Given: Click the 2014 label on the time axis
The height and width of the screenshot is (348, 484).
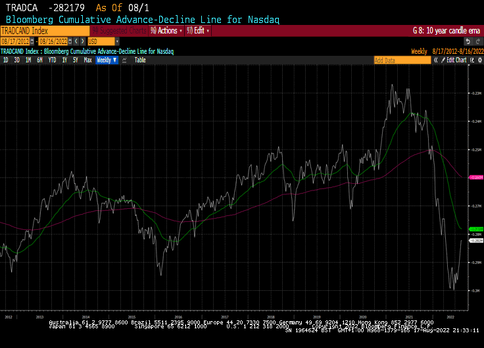Looking at the screenshot, I should pos(85,317).
